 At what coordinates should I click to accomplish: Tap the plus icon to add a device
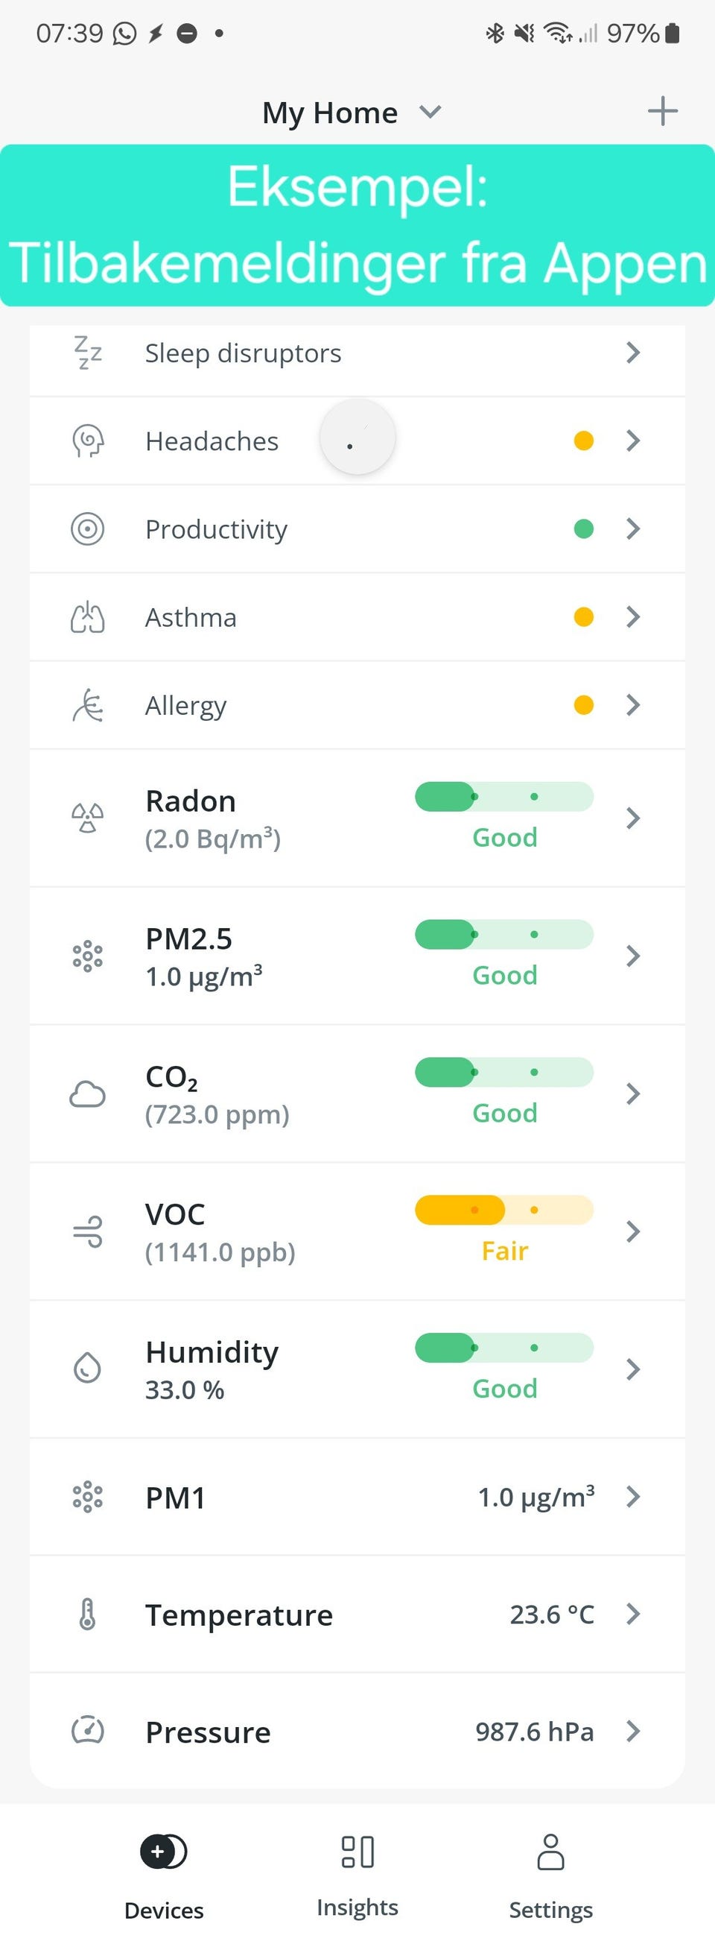pos(662,112)
